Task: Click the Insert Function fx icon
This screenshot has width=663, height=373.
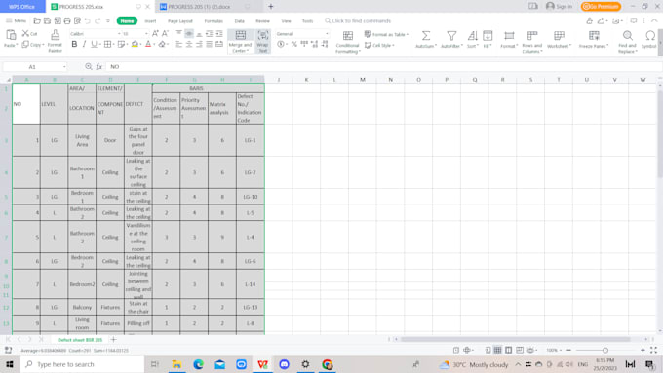Action: click(x=98, y=67)
